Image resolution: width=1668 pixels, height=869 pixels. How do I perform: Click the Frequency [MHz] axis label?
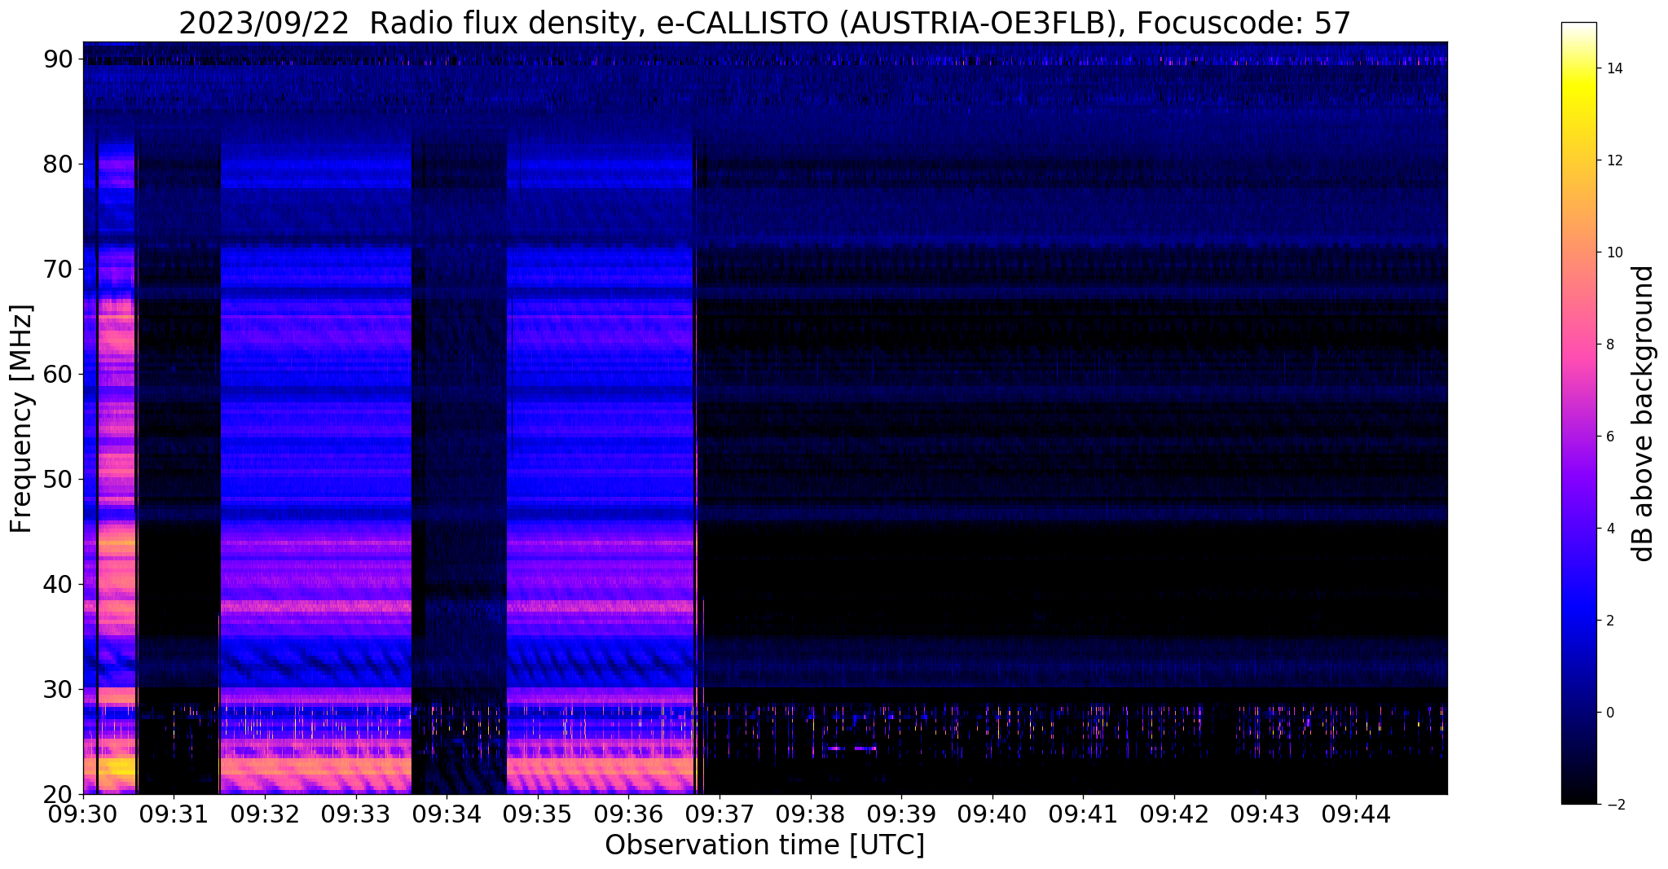(x=21, y=419)
